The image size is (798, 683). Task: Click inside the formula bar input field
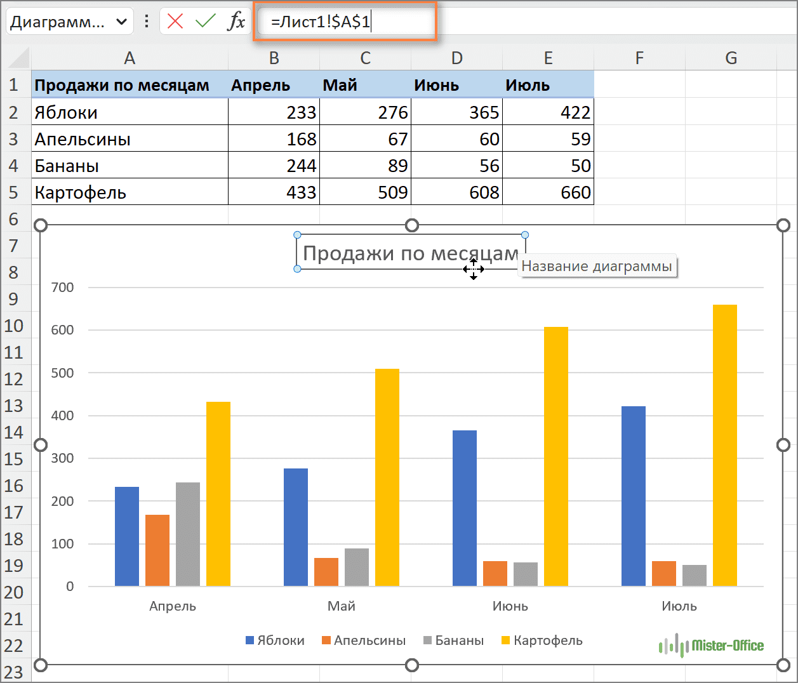(508, 22)
